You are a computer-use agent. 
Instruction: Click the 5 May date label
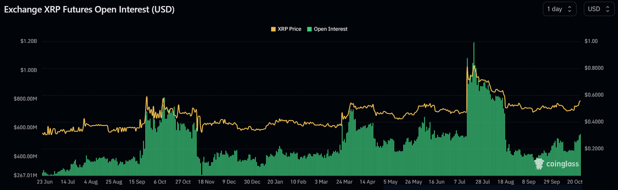coord(391,182)
